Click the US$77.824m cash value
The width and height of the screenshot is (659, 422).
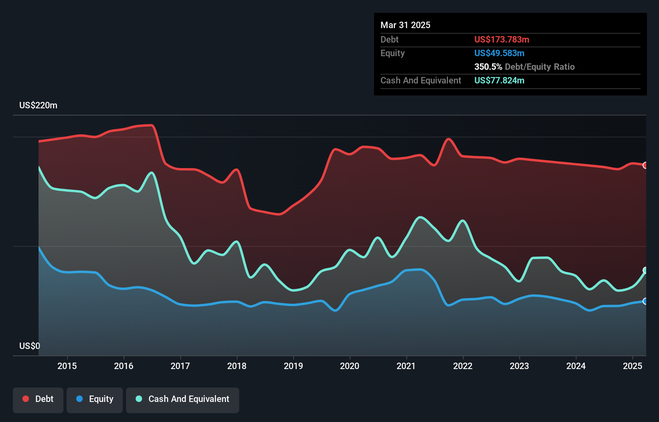[x=499, y=80]
